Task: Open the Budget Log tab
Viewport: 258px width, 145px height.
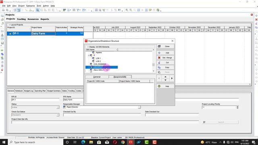Action: [29, 91]
